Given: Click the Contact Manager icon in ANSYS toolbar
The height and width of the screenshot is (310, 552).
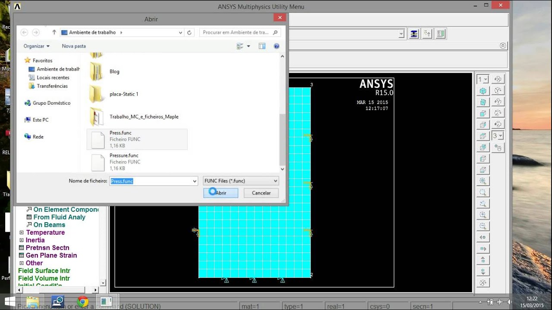Looking at the screenshot, I should click(440, 34).
